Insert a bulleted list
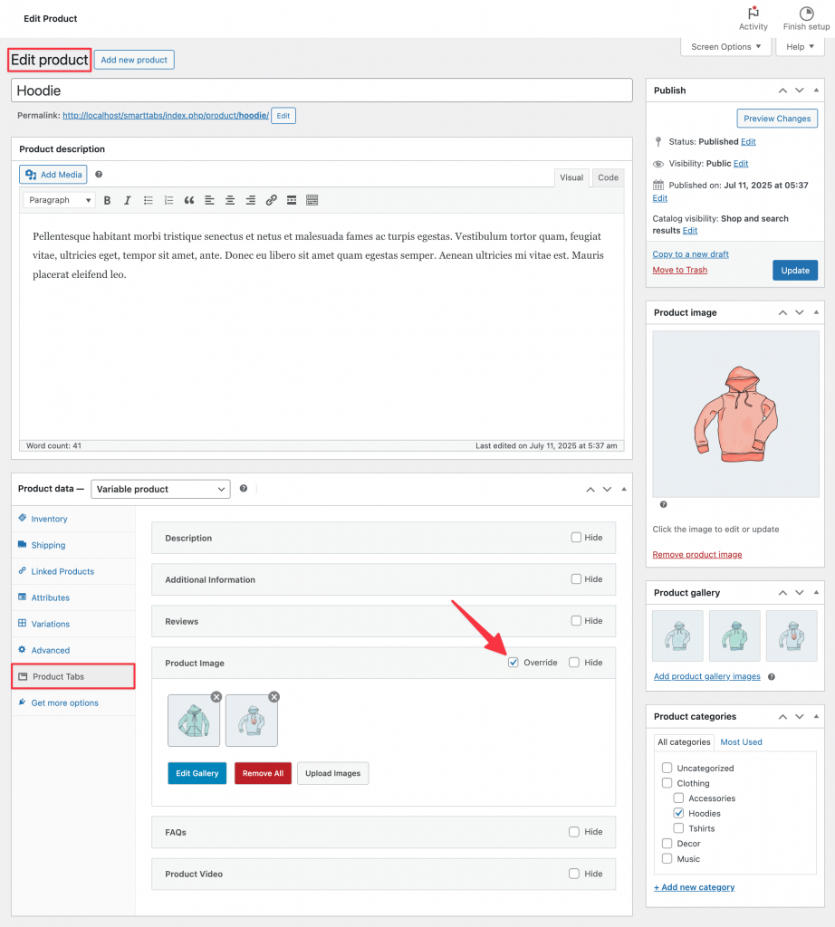This screenshot has height=927, width=835. [148, 200]
